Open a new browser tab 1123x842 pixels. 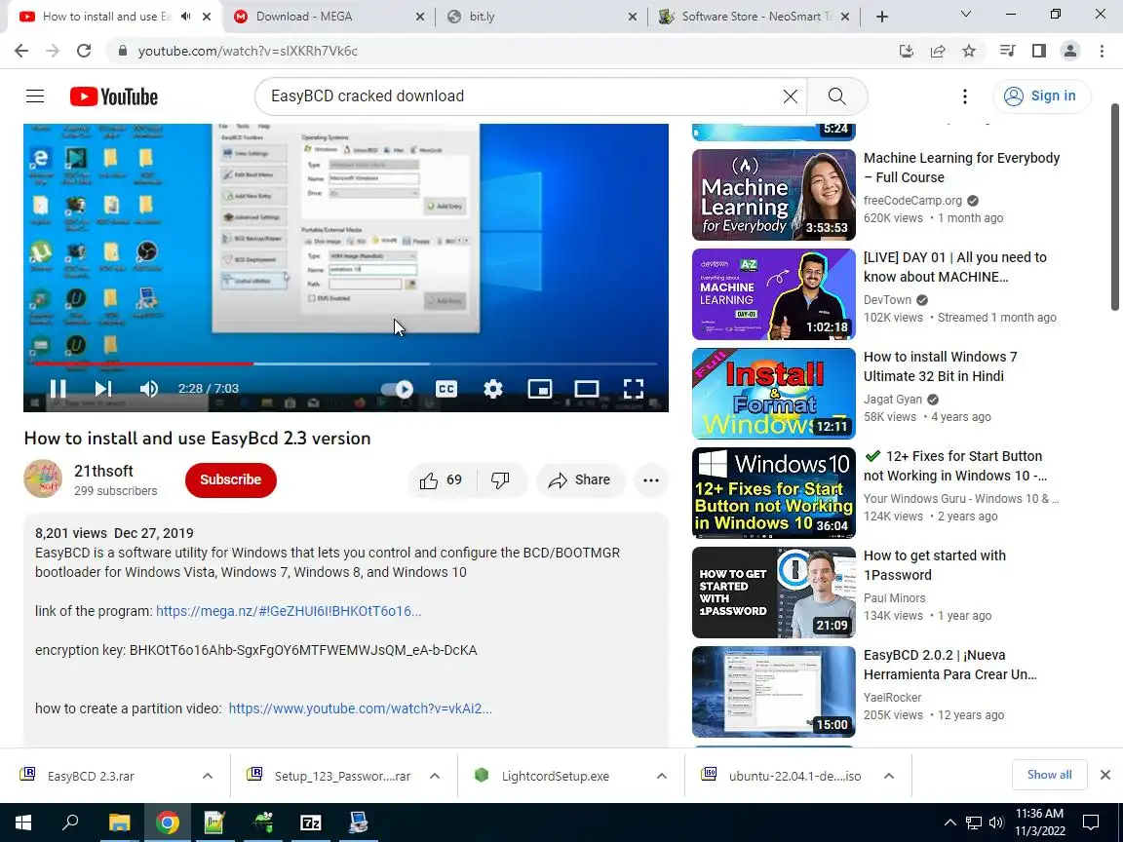881,17
